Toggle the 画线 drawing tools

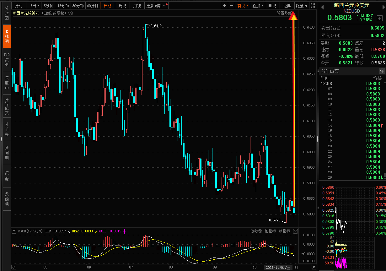[x=272, y=6]
